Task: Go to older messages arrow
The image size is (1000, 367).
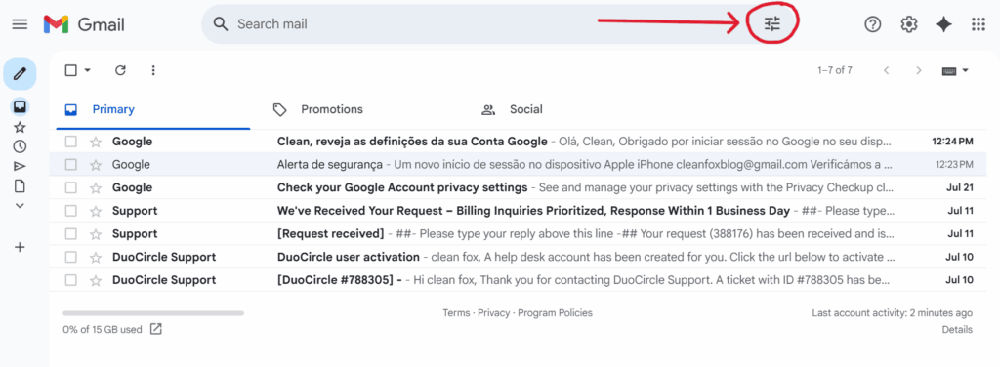Action: point(918,70)
